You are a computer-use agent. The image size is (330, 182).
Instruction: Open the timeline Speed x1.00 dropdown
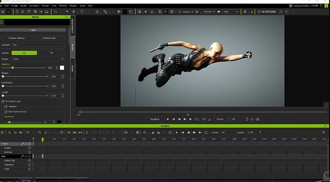coord(254,132)
